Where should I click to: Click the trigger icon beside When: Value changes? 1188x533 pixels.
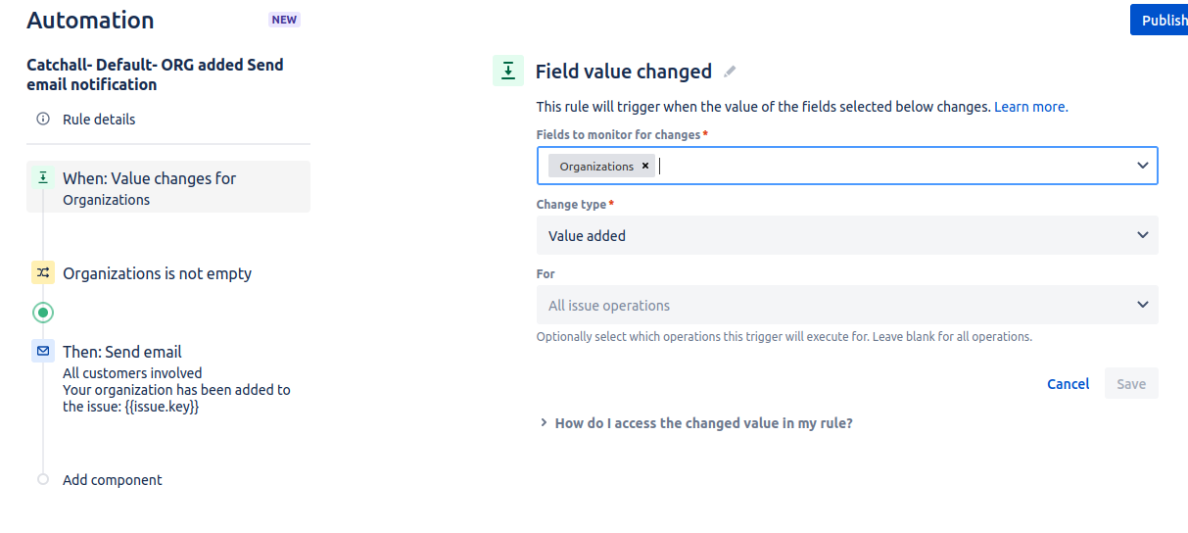coord(43,178)
